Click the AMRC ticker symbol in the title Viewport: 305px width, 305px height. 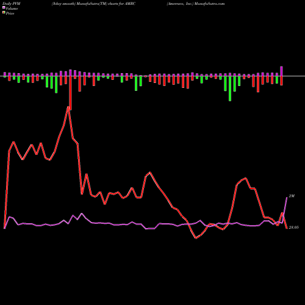[129, 4]
